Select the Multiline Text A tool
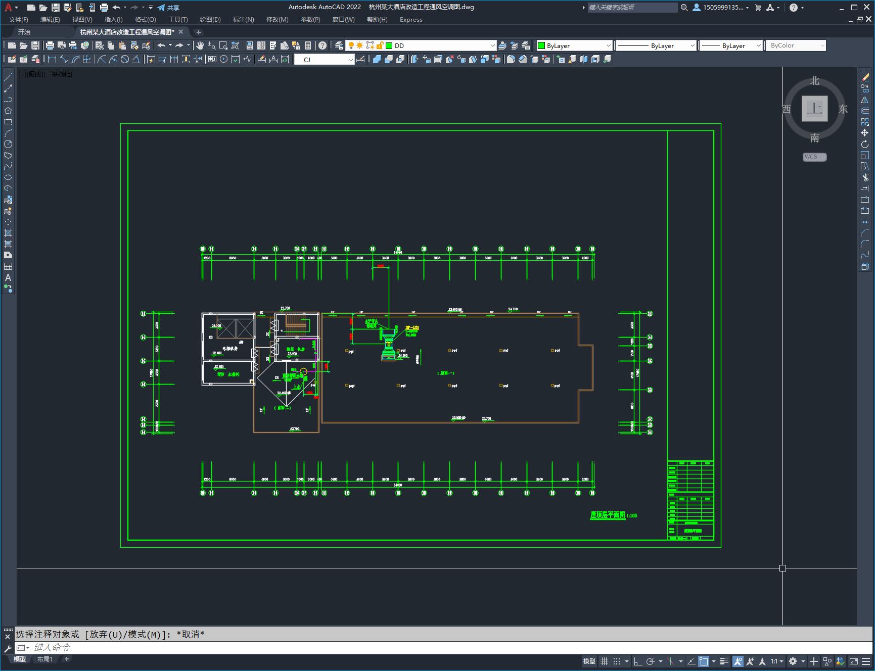This screenshot has width=875, height=671. click(x=8, y=277)
